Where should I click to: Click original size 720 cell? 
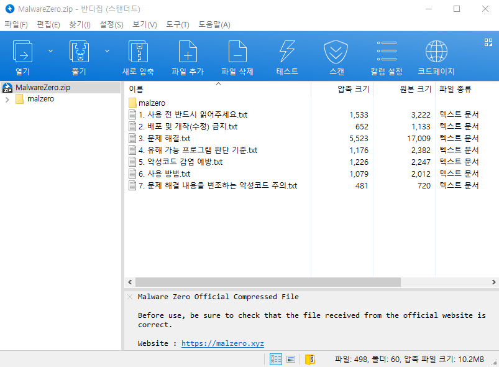point(424,186)
